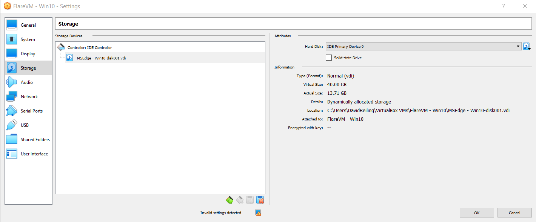The image size is (536, 222).
Task: Click the IDE Controller chip icon
Action: [x=61, y=47]
